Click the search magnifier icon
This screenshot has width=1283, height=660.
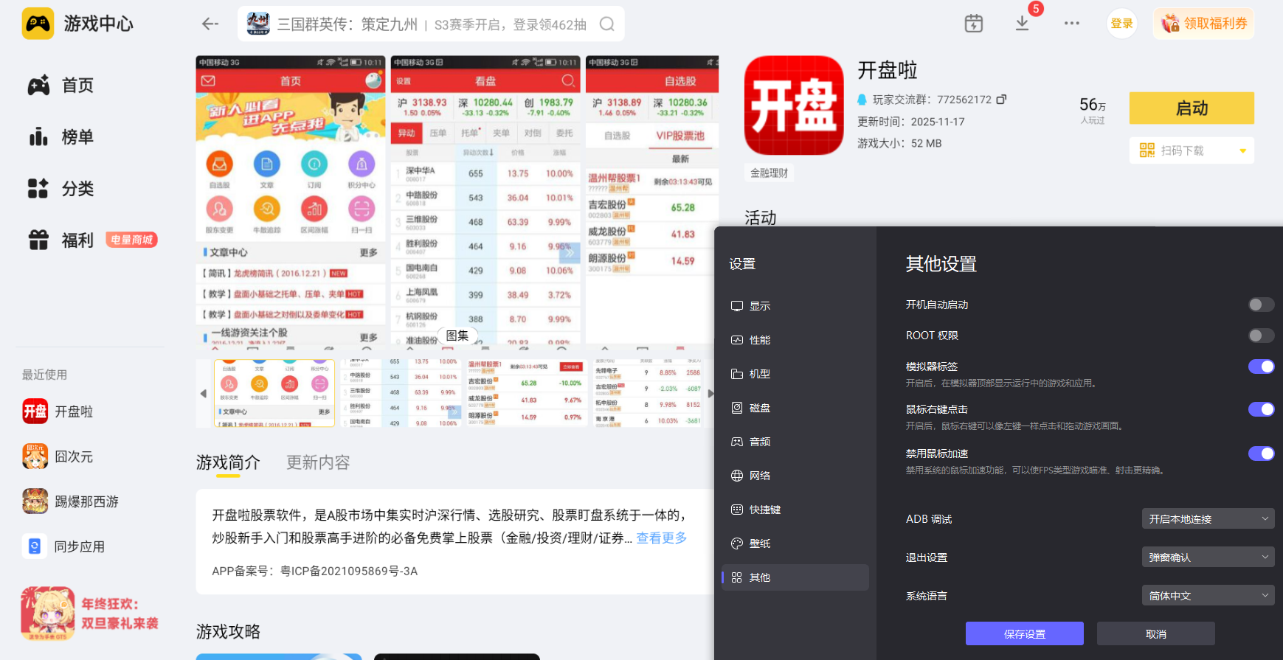606,24
